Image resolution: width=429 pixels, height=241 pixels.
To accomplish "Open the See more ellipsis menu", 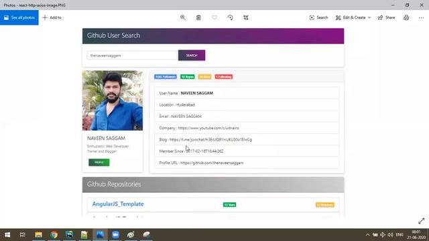I will point(421,17).
